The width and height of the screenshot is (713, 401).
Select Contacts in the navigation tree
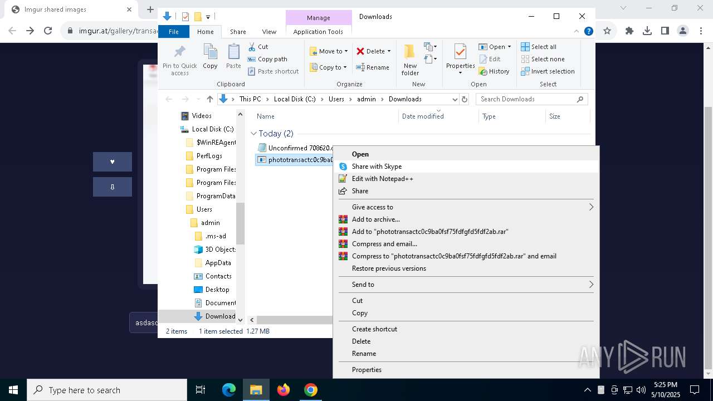point(218,276)
